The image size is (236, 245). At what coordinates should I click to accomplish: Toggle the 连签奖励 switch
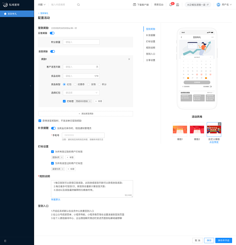point(53,52)
